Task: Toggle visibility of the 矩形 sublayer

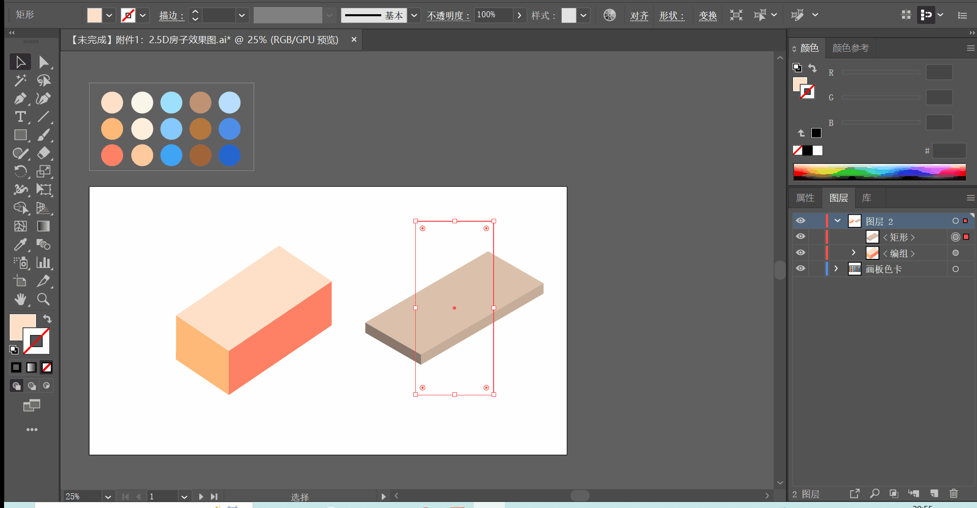Action: tap(801, 236)
